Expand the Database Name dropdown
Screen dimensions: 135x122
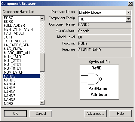pyautogui.click(x=129, y=13)
